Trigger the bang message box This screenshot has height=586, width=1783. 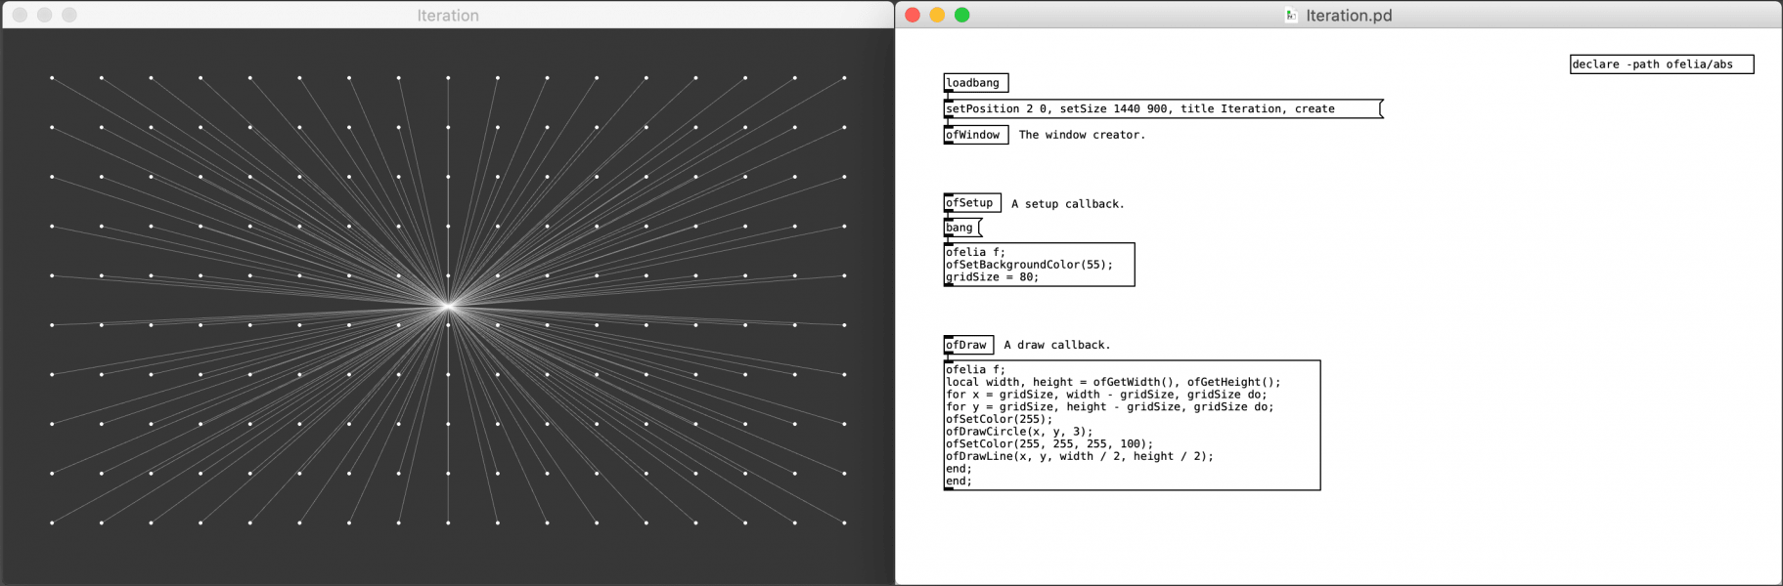962,228
